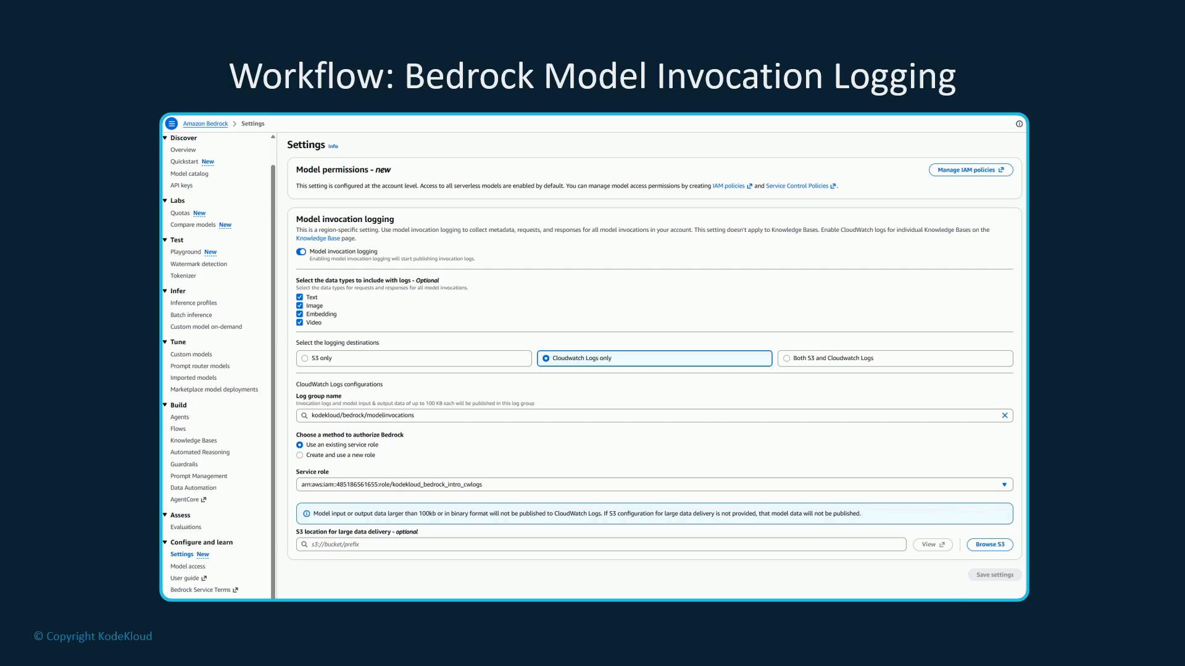The image size is (1185, 666).
Task: Select Both S3 and Cloudwatch Logs option
Action: click(x=895, y=358)
